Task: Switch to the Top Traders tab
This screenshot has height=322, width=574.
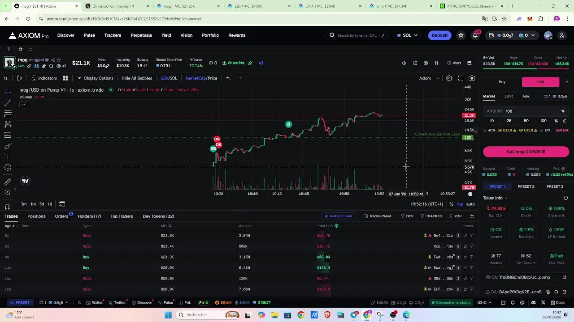Action: pos(122,216)
